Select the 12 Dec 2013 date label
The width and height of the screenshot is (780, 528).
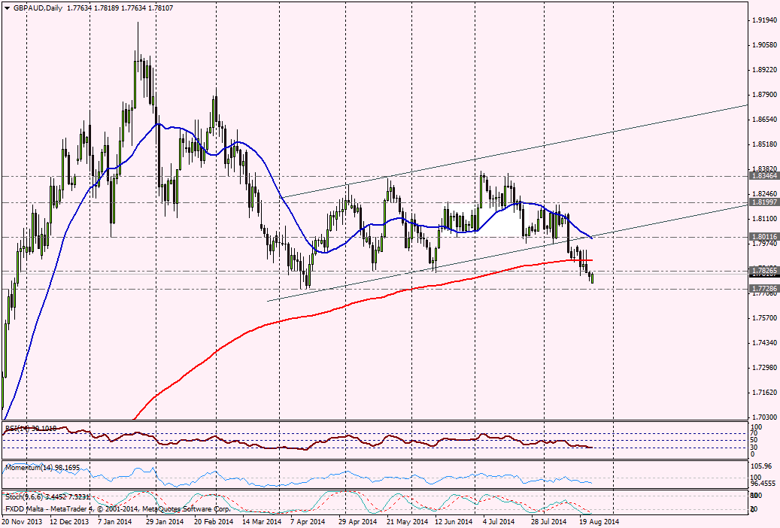click(x=69, y=520)
